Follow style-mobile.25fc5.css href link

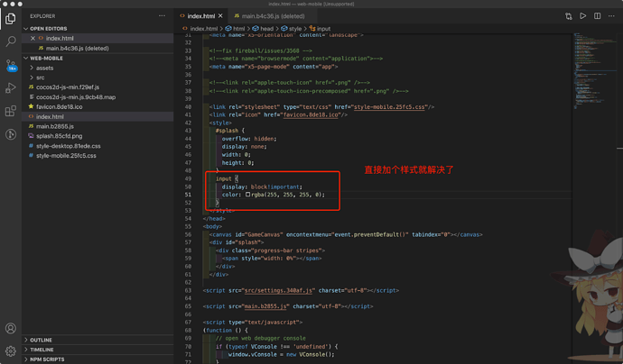pos(389,106)
